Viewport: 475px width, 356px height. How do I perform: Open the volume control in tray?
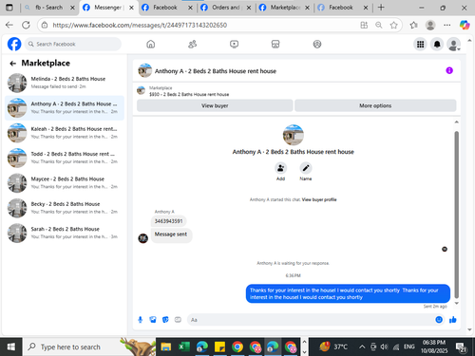(x=384, y=347)
